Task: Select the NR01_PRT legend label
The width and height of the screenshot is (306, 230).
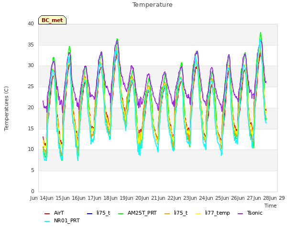Action: pos(67,221)
